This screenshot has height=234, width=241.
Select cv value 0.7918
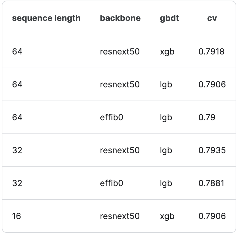(x=211, y=51)
